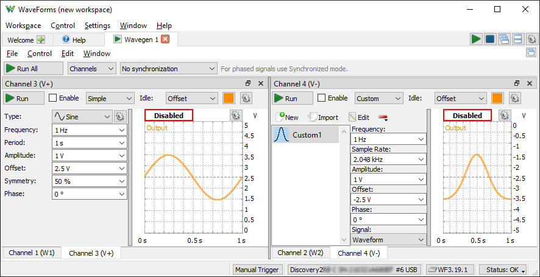
Task: Open Channel 3 settings gear next to color swatch
Action: point(246,98)
